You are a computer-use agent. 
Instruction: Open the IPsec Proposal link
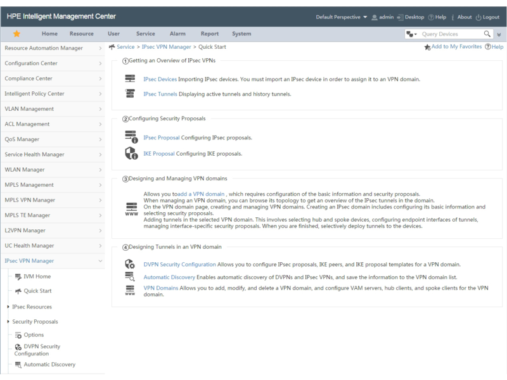tap(162, 137)
